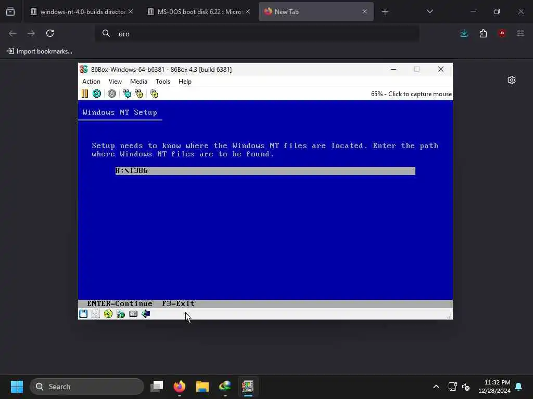Close the 86Box window
The width and height of the screenshot is (533, 399).
tap(441, 69)
